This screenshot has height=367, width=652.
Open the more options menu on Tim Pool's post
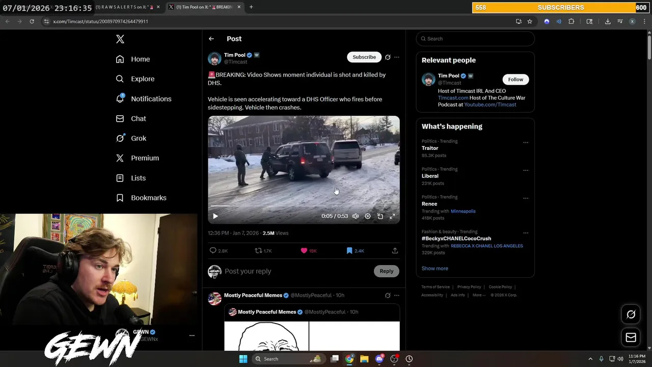coord(397,57)
